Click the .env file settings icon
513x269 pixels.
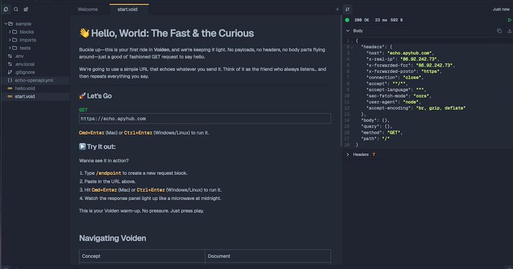pos(10,56)
